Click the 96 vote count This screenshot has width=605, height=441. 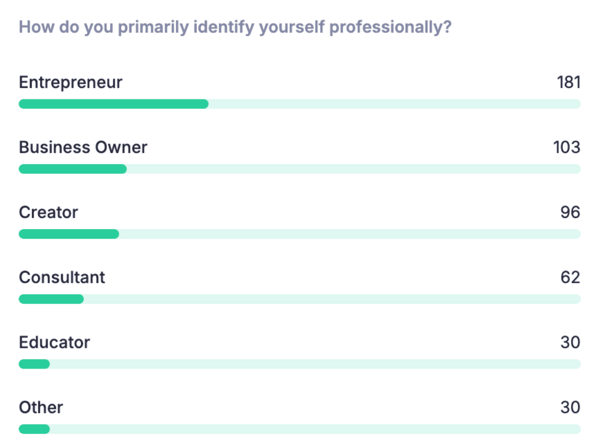(x=571, y=213)
